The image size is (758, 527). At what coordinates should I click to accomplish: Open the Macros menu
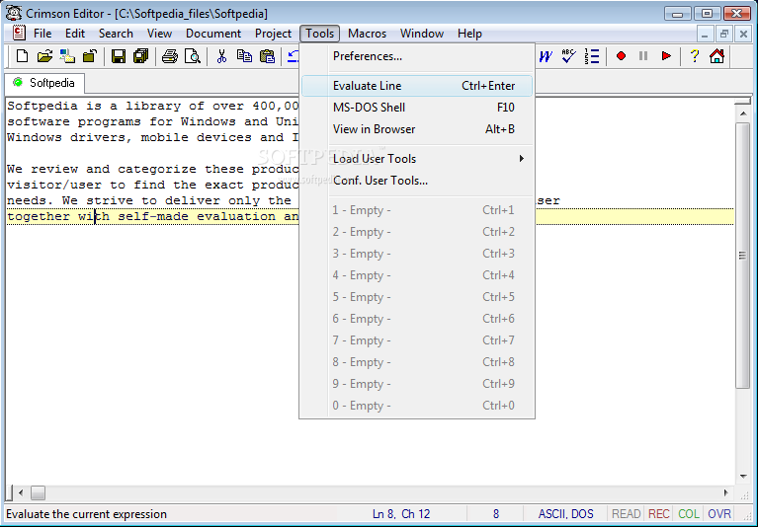[x=367, y=34]
